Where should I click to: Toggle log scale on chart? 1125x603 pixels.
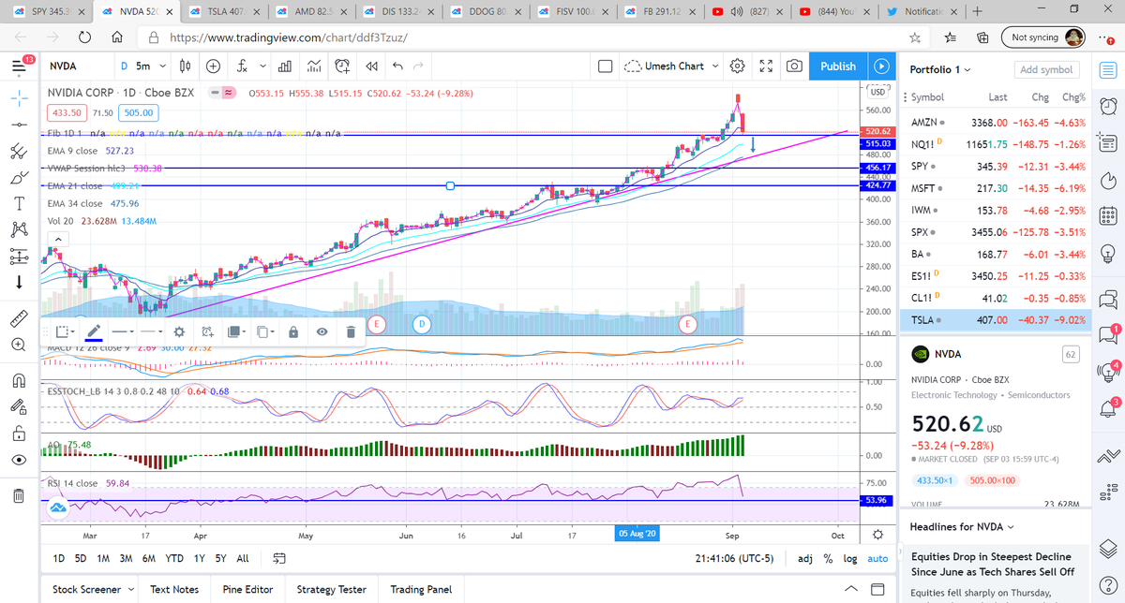pos(850,558)
